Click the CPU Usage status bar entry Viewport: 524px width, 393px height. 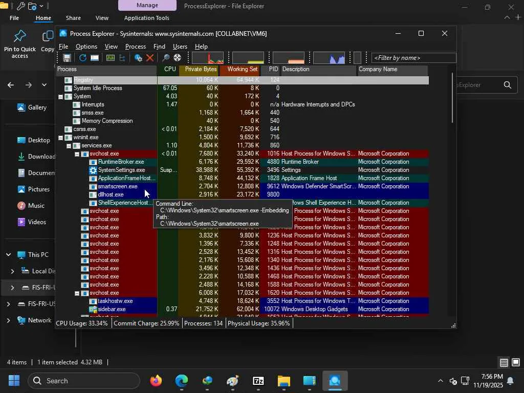82,323
